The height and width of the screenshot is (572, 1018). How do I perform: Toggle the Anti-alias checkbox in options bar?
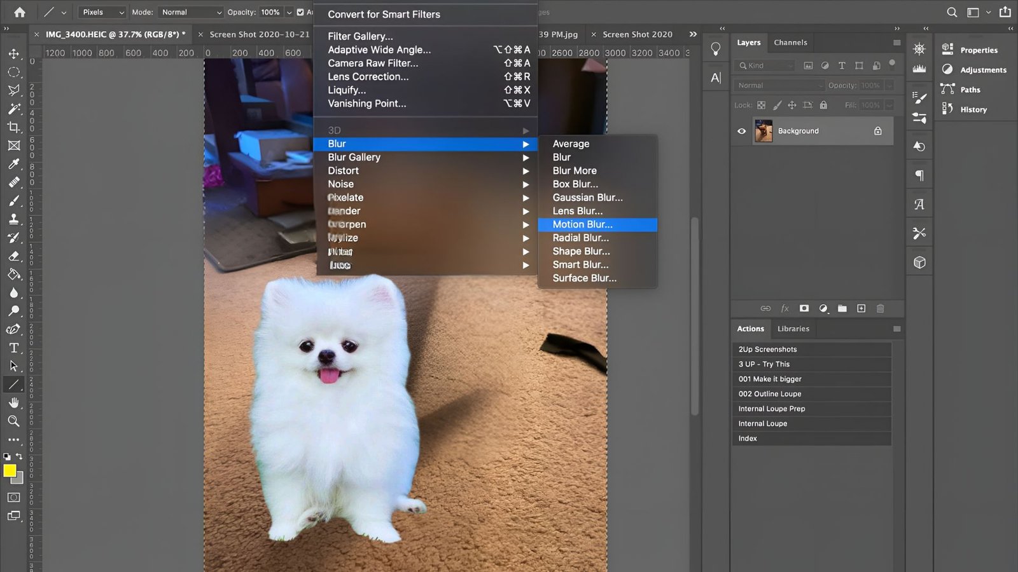300,12
